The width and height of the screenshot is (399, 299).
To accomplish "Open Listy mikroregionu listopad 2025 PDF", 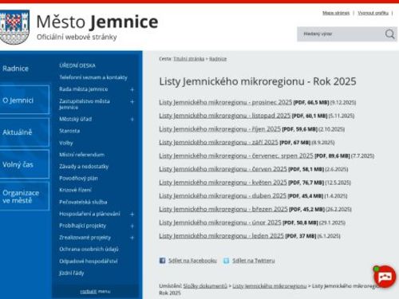I will coord(225,116).
